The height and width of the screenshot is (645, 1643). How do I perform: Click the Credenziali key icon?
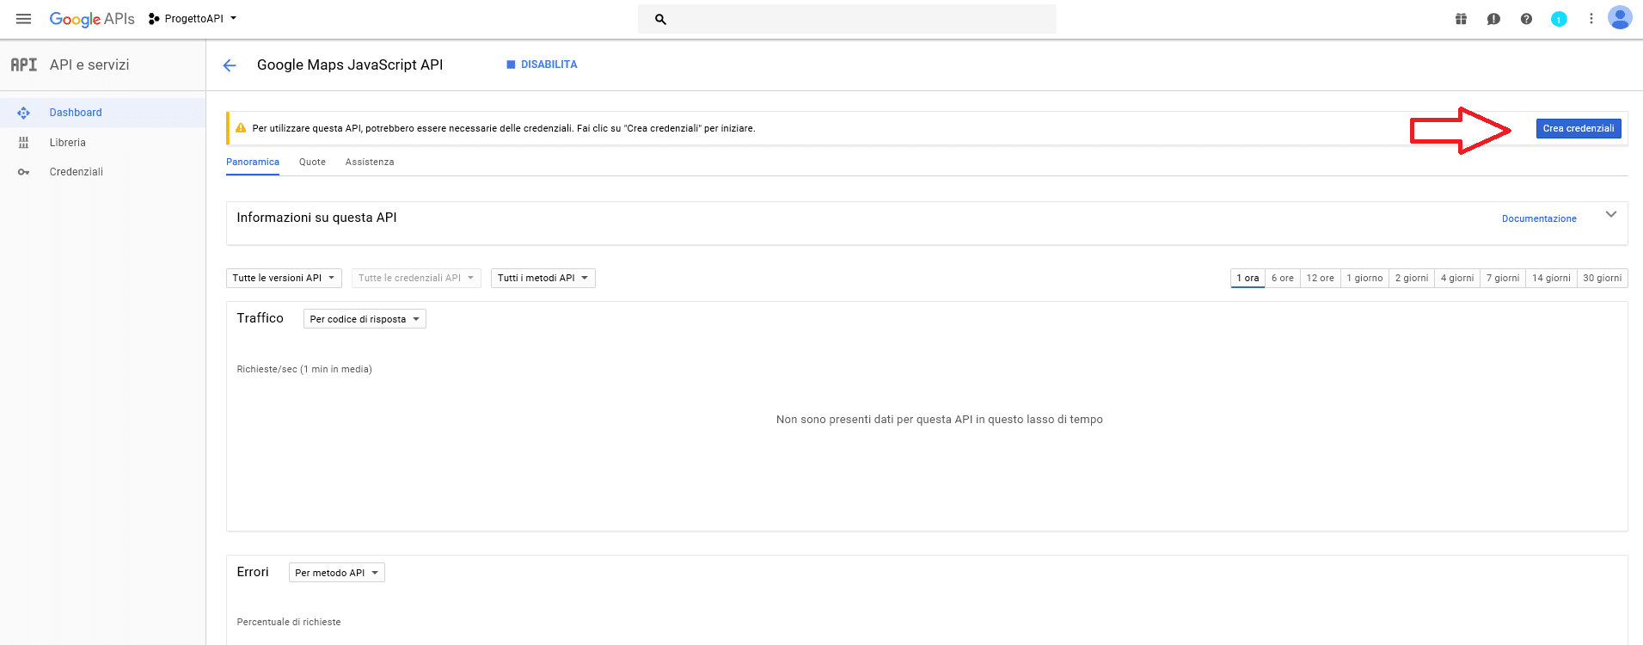pos(23,172)
